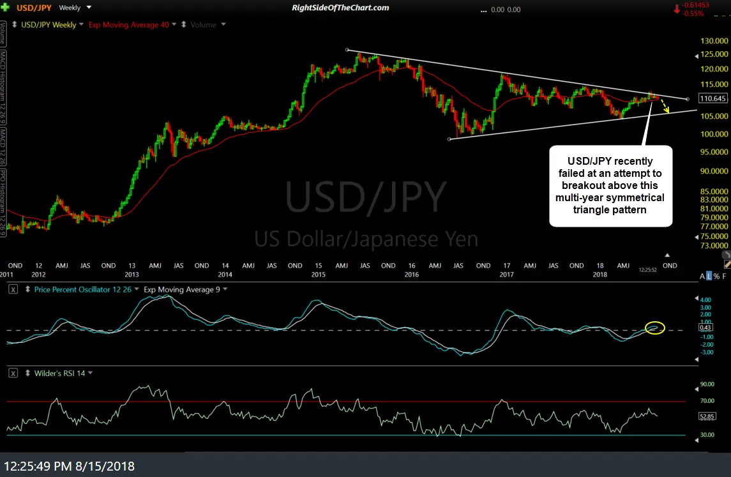The image size is (731, 477).
Task: Toggle the highlighted L log-scale option
Action: (709, 276)
